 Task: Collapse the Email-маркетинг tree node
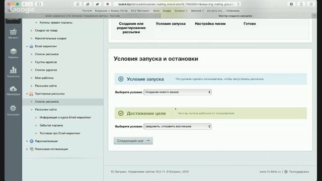(27, 47)
